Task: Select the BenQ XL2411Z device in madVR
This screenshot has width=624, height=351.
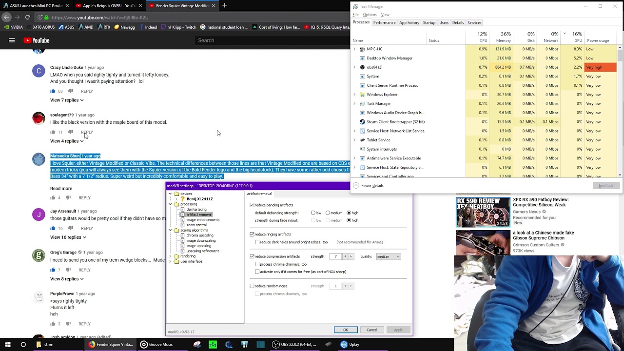Action: (200, 199)
